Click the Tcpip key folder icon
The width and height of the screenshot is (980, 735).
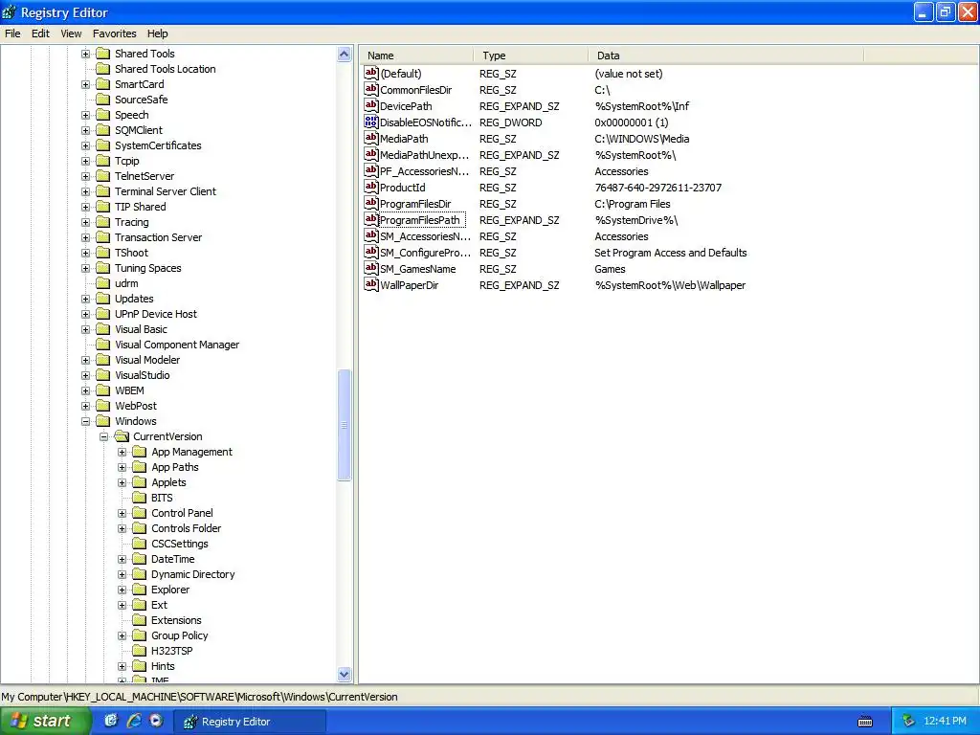[103, 161]
